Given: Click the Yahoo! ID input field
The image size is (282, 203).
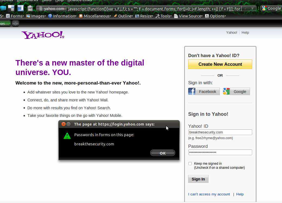Looking at the screenshot, I should (220, 132).
